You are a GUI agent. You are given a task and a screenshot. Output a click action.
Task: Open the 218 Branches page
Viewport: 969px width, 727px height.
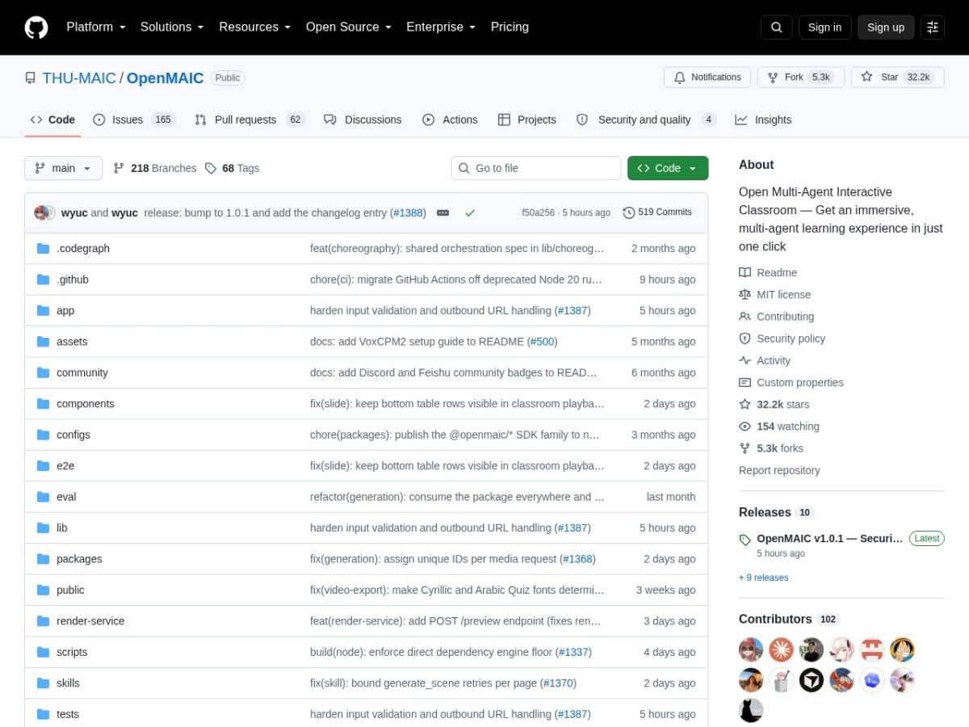click(154, 168)
